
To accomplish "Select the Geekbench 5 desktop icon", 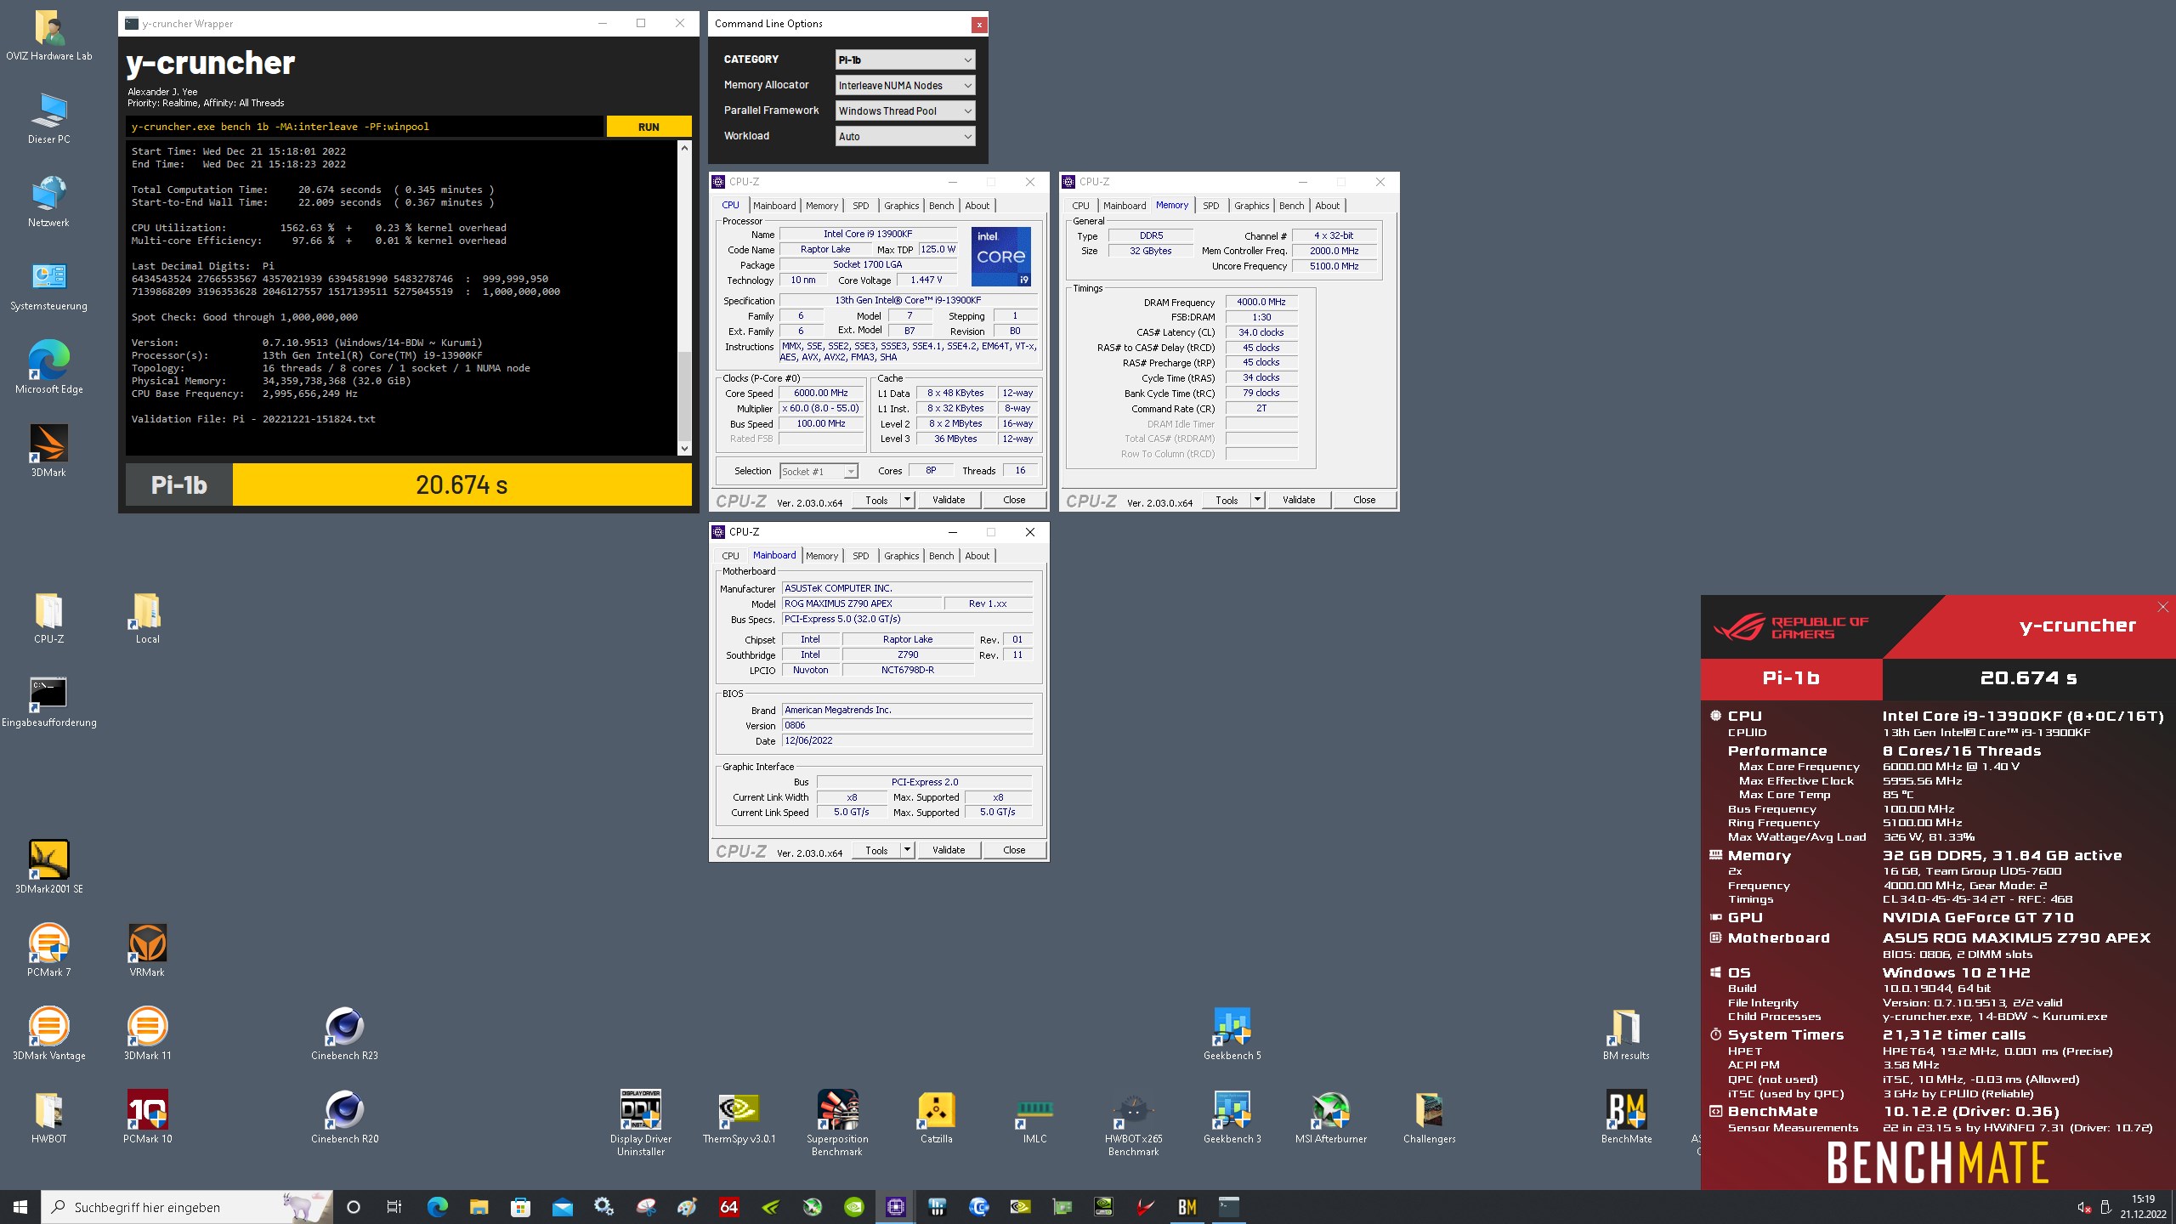I will 1232,1034.
